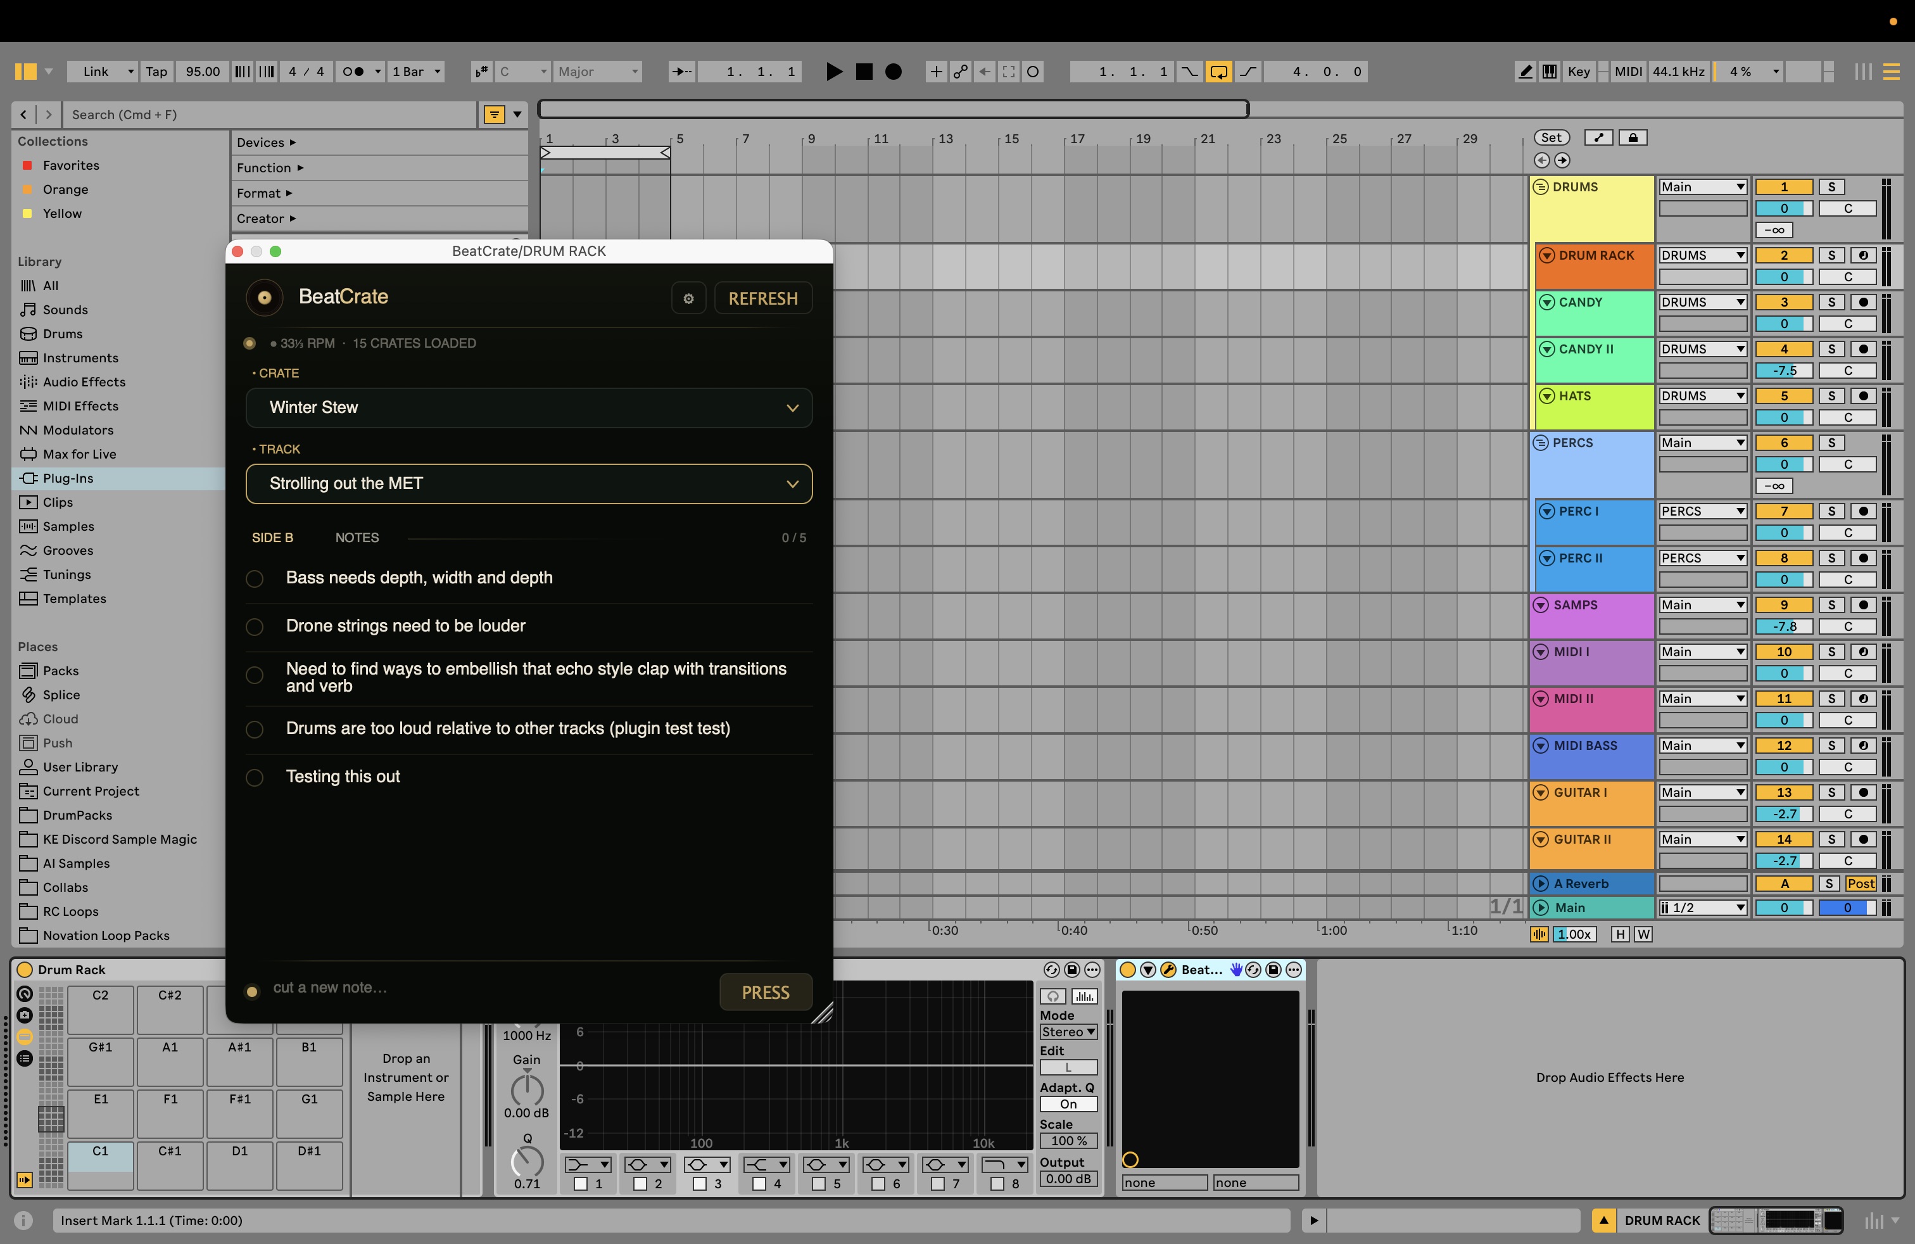1915x1244 pixels.
Task: Unfold the GUITAR I track
Action: (1541, 792)
